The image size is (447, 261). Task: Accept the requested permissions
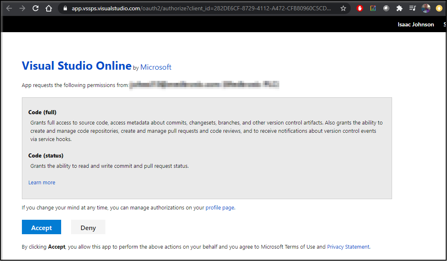click(x=41, y=227)
